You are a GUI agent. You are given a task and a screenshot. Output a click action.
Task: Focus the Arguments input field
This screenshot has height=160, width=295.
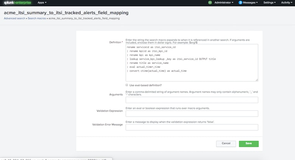click(x=192, y=100)
